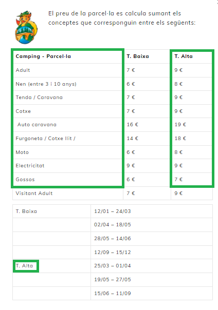Select the Adult row label
218x310 pixels.
pyautogui.click(x=23, y=70)
